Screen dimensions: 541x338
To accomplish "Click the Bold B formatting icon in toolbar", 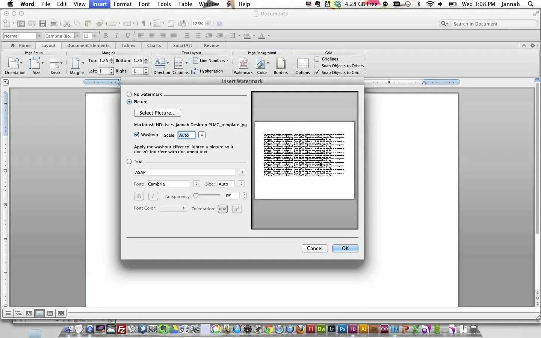I will coord(106,36).
